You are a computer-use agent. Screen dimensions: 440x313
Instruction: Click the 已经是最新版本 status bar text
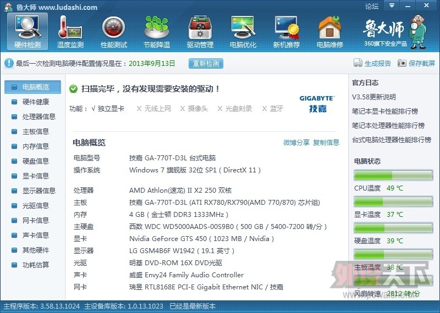[x=193, y=306]
